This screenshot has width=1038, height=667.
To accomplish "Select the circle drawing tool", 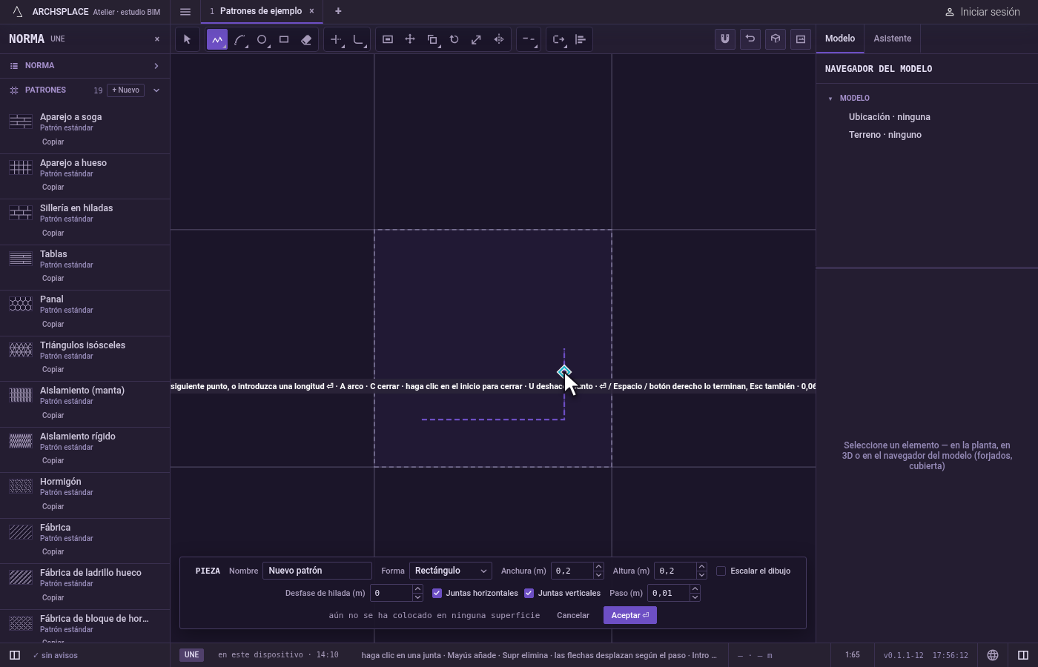I will click(x=262, y=39).
